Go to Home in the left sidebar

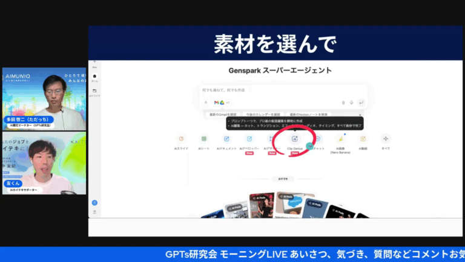(94, 78)
